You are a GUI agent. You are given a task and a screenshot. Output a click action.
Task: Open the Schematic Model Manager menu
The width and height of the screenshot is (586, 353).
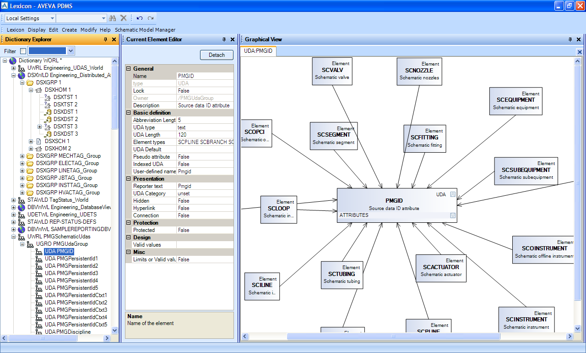(145, 30)
